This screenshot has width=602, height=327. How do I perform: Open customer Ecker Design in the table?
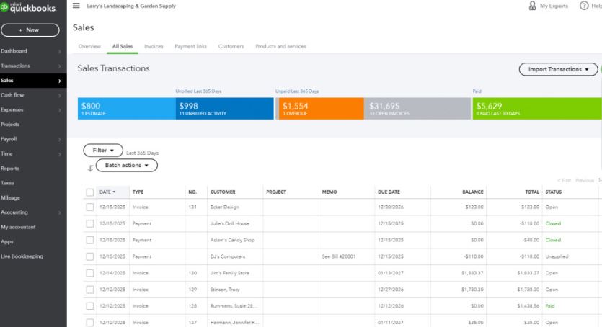[x=225, y=207]
